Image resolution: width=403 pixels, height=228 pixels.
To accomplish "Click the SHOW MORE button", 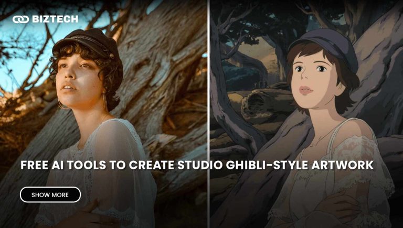I will coord(50,194).
